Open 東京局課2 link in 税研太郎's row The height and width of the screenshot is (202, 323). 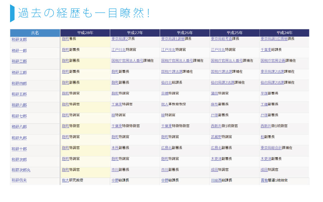coord(120,39)
